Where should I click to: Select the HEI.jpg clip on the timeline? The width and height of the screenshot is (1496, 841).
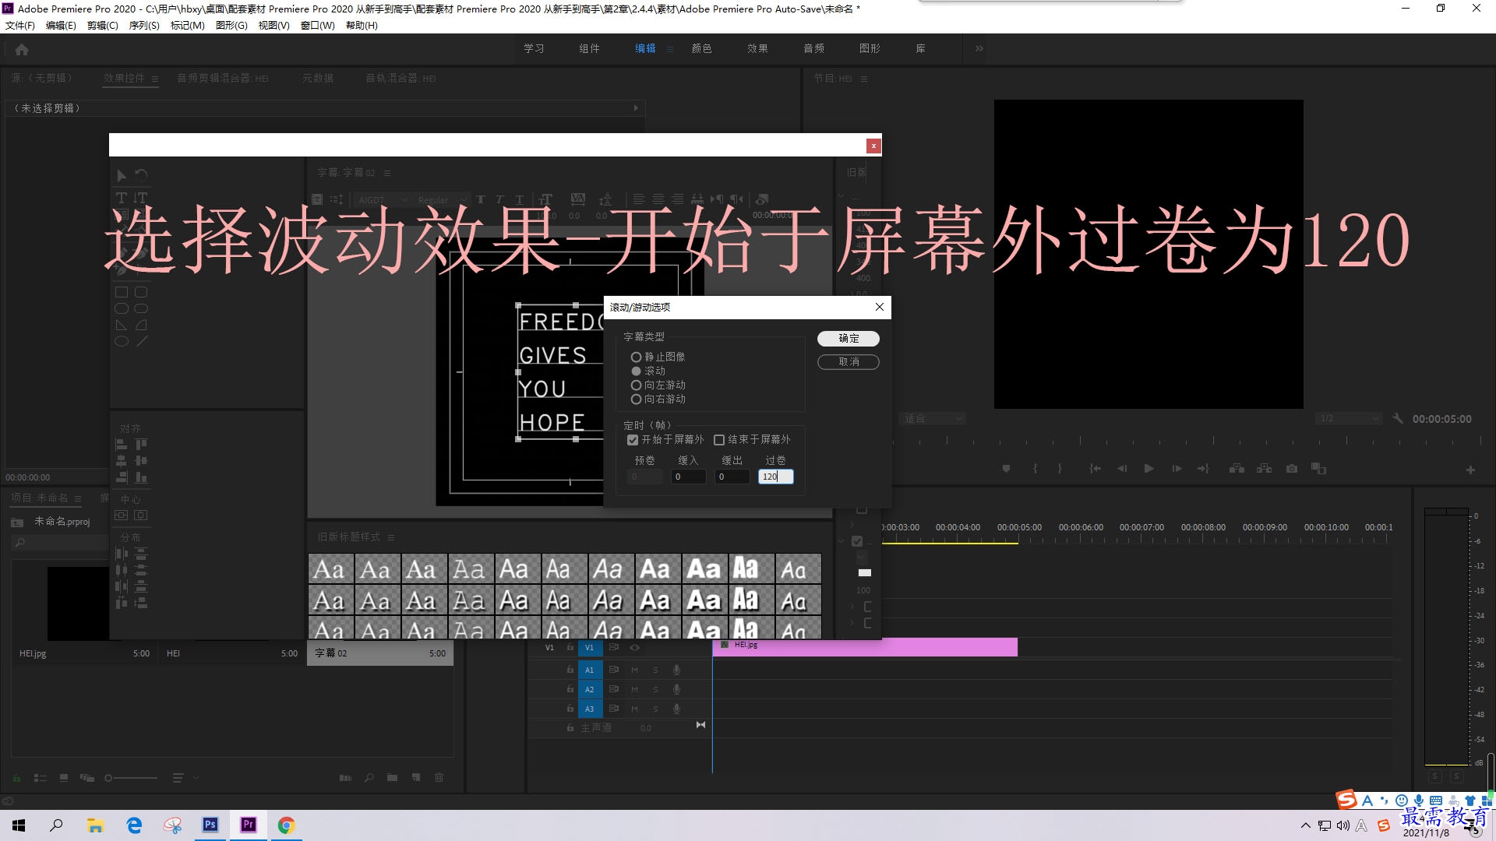click(865, 647)
